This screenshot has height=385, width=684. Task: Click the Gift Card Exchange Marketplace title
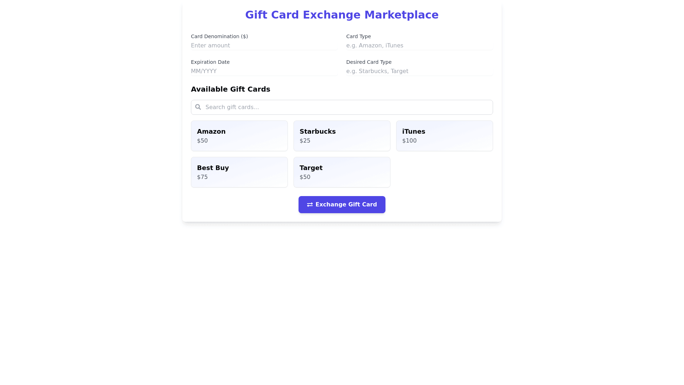pyautogui.click(x=342, y=15)
